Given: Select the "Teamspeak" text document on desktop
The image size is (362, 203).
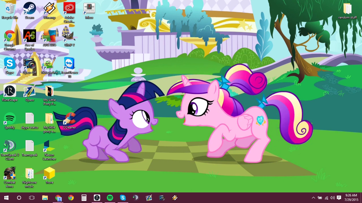Looking at the screenshot, I should point(30,148).
